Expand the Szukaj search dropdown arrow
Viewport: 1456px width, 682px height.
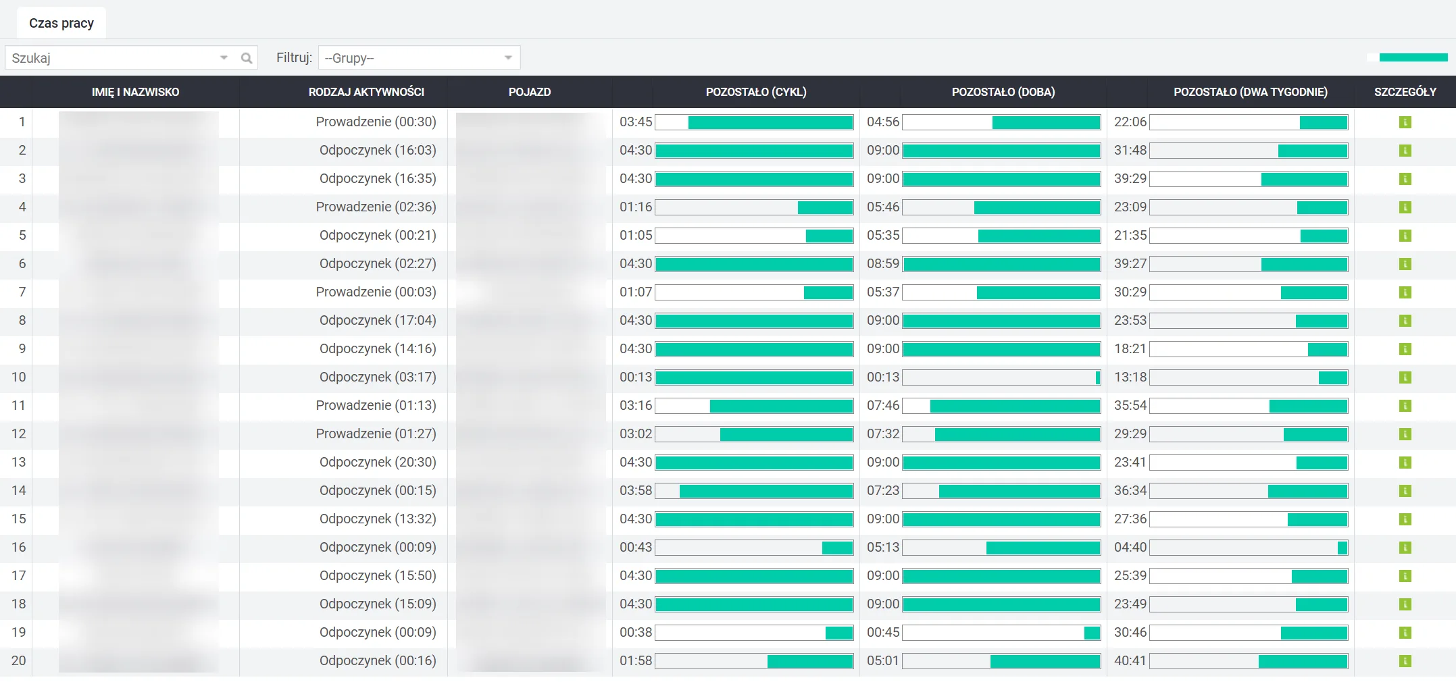[224, 58]
